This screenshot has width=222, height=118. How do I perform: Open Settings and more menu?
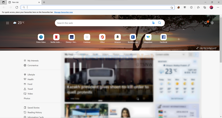218,7
